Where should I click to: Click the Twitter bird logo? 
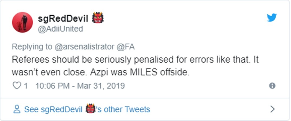(x=272, y=18)
